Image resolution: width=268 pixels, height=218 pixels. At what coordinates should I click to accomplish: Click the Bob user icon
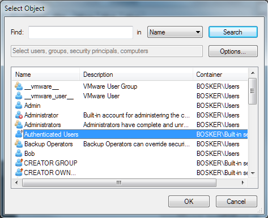click(x=19, y=154)
